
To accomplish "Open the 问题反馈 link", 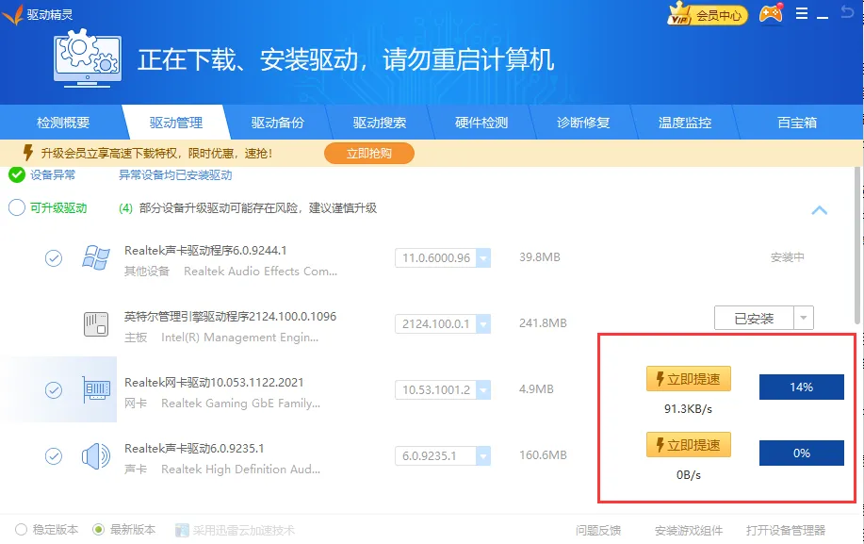I will 598,530.
